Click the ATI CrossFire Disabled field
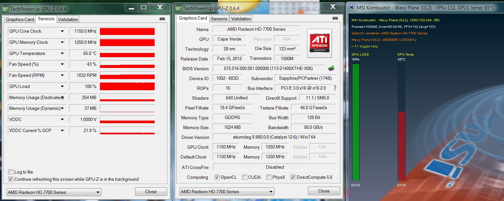The width and height of the screenshot is (504, 201). [275, 167]
